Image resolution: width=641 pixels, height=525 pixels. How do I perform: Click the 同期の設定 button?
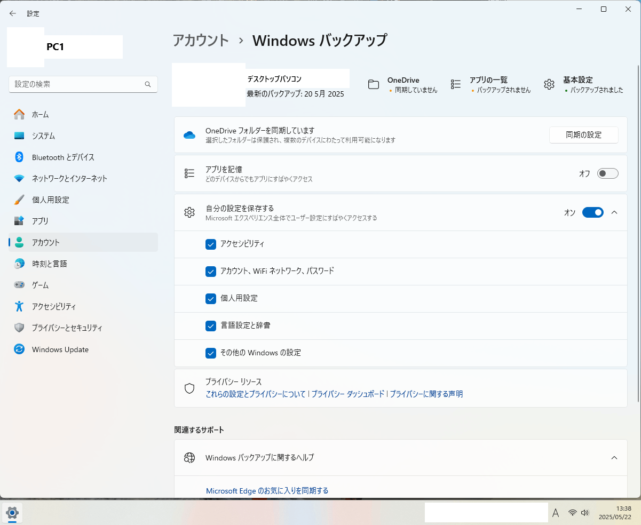click(x=584, y=135)
